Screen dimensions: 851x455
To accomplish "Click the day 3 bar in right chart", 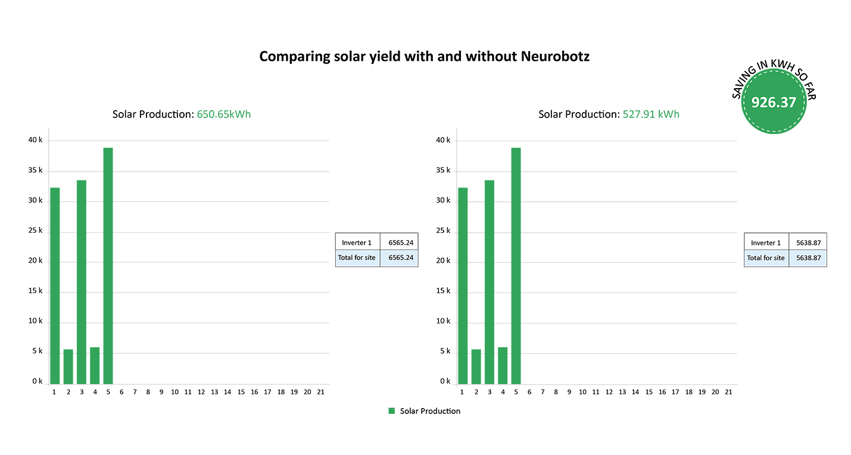I will (x=490, y=282).
